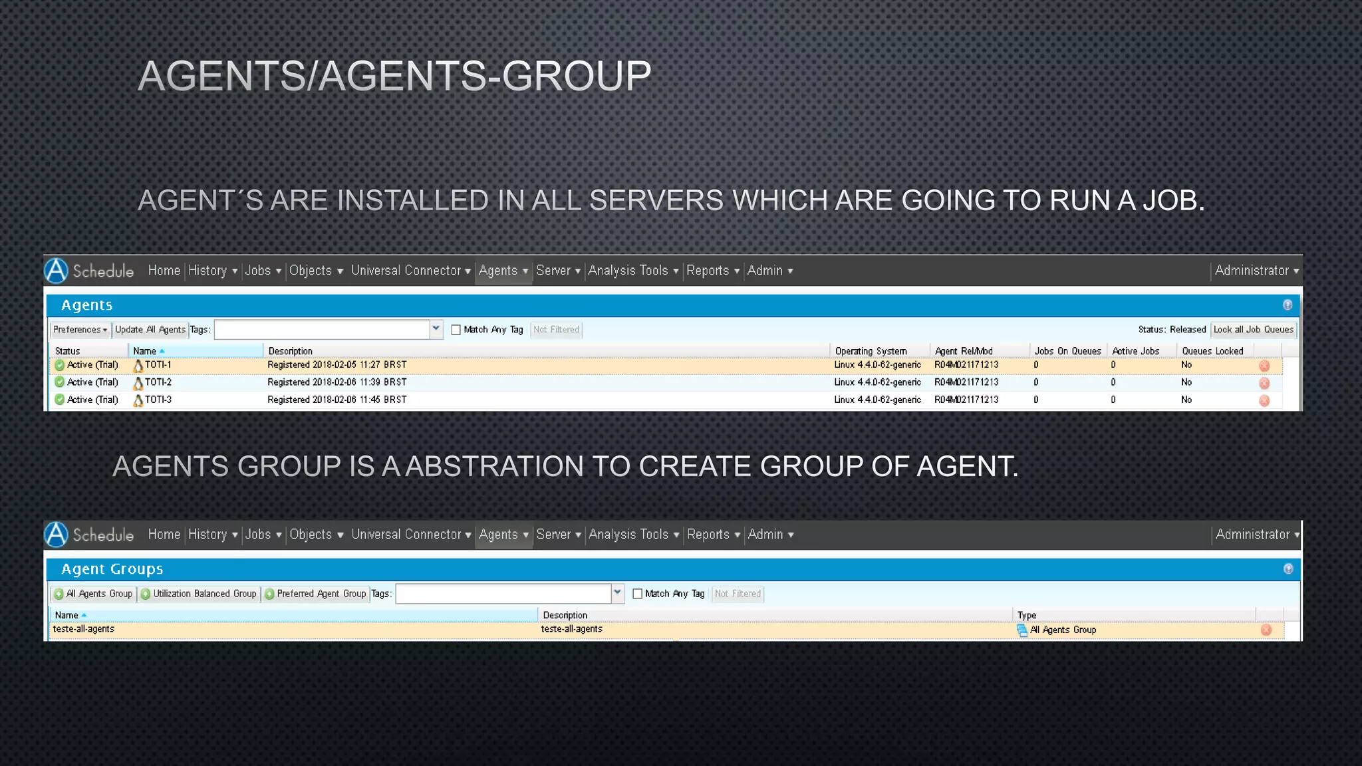Enable Match Any Tag in Agents panel
Image resolution: width=1362 pixels, height=766 pixels.
(456, 330)
